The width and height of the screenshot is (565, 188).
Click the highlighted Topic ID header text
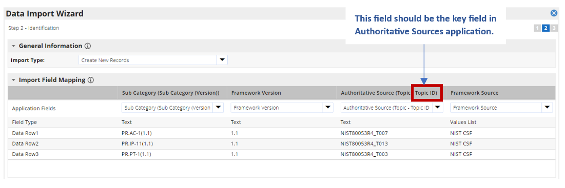pos(426,93)
